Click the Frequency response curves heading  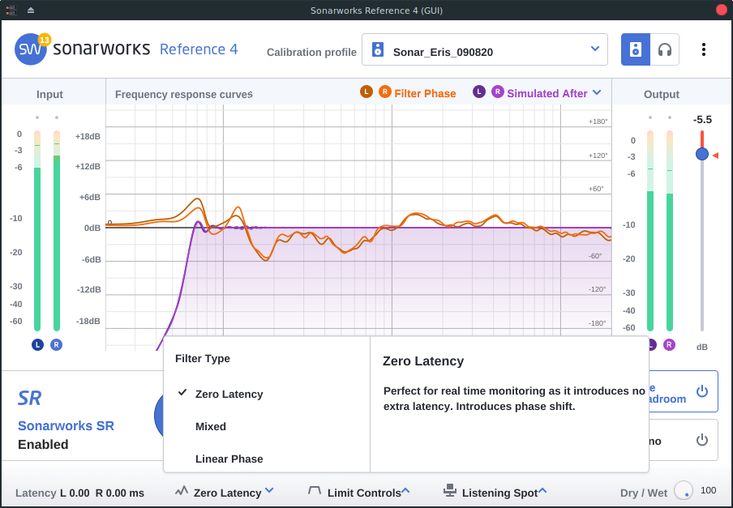click(184, 94)
